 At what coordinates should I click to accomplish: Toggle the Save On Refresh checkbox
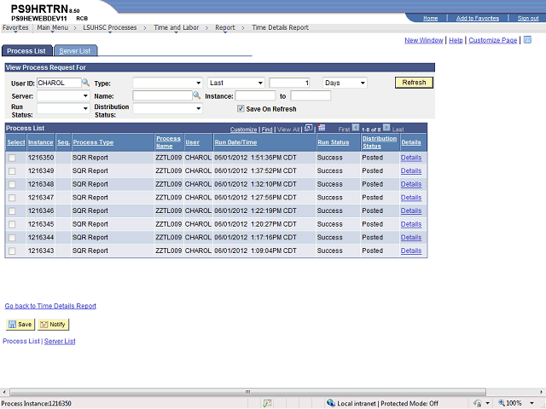pos(241,109)
